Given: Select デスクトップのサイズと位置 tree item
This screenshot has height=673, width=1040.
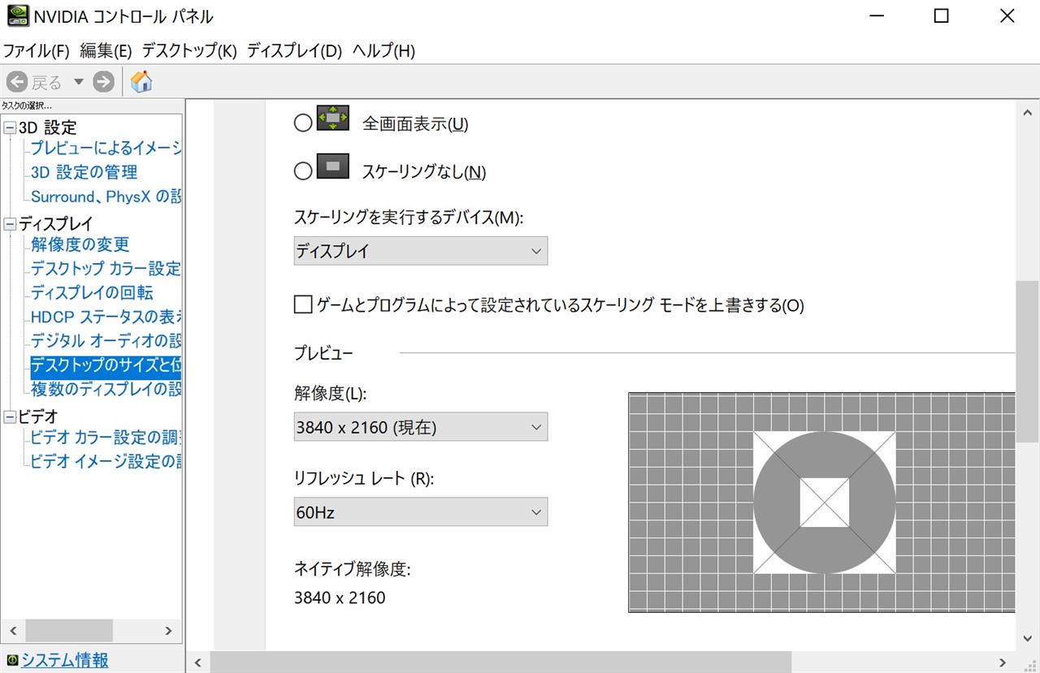Looking at the screenshot, I should (x=106, y=365).
